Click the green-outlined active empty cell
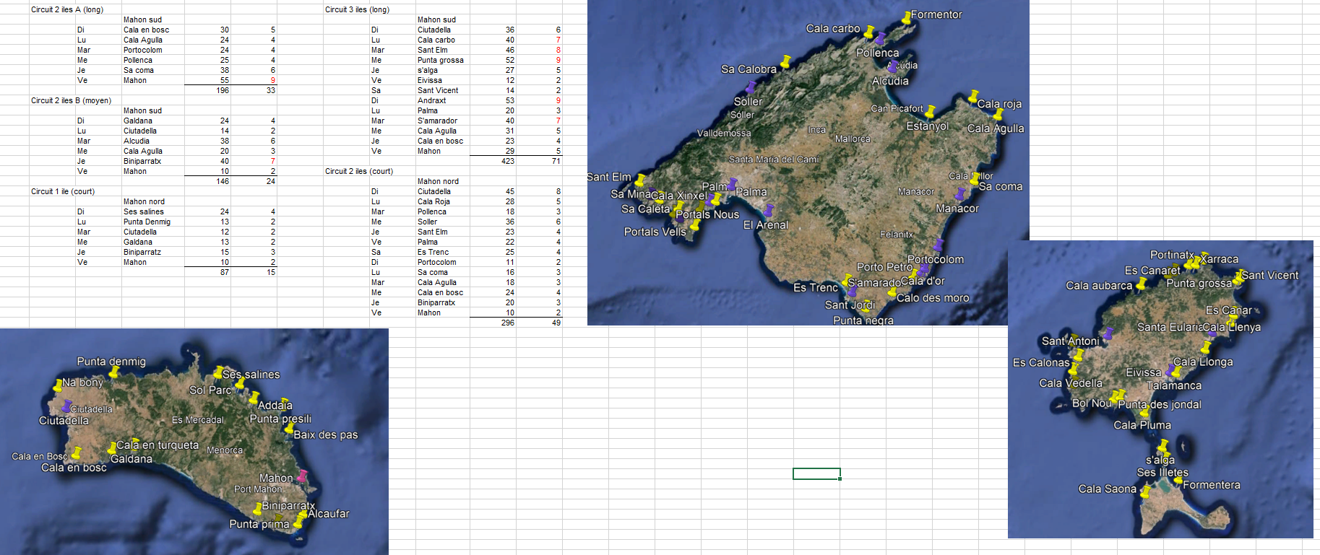 coord(816,473)
